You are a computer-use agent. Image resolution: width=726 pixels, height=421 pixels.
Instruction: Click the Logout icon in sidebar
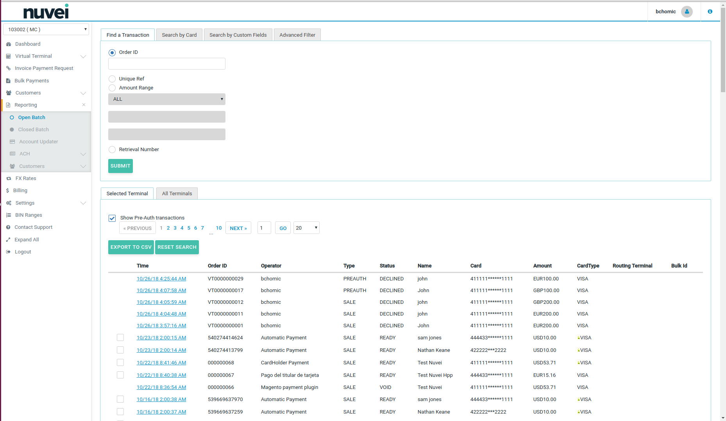pyautogui.click(x=8, y=252)
